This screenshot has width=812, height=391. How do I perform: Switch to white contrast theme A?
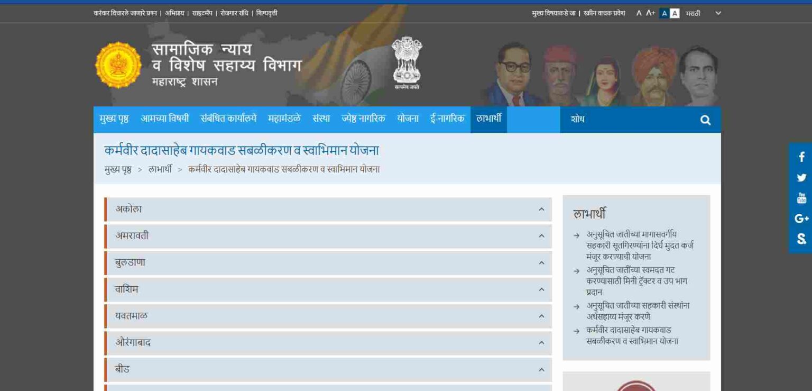[675, 14]
